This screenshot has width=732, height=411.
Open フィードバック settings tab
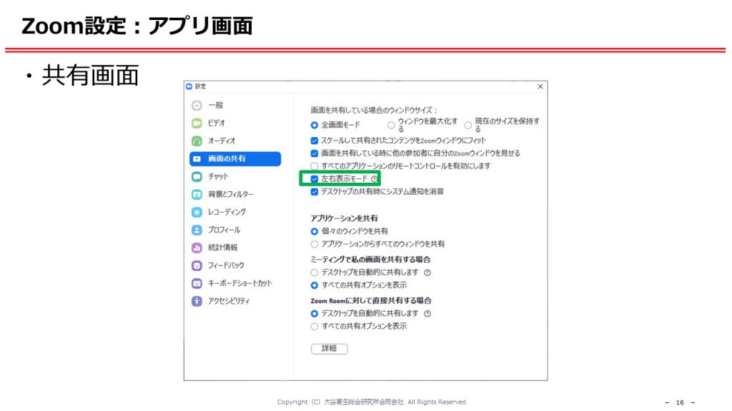pos(235,265)
